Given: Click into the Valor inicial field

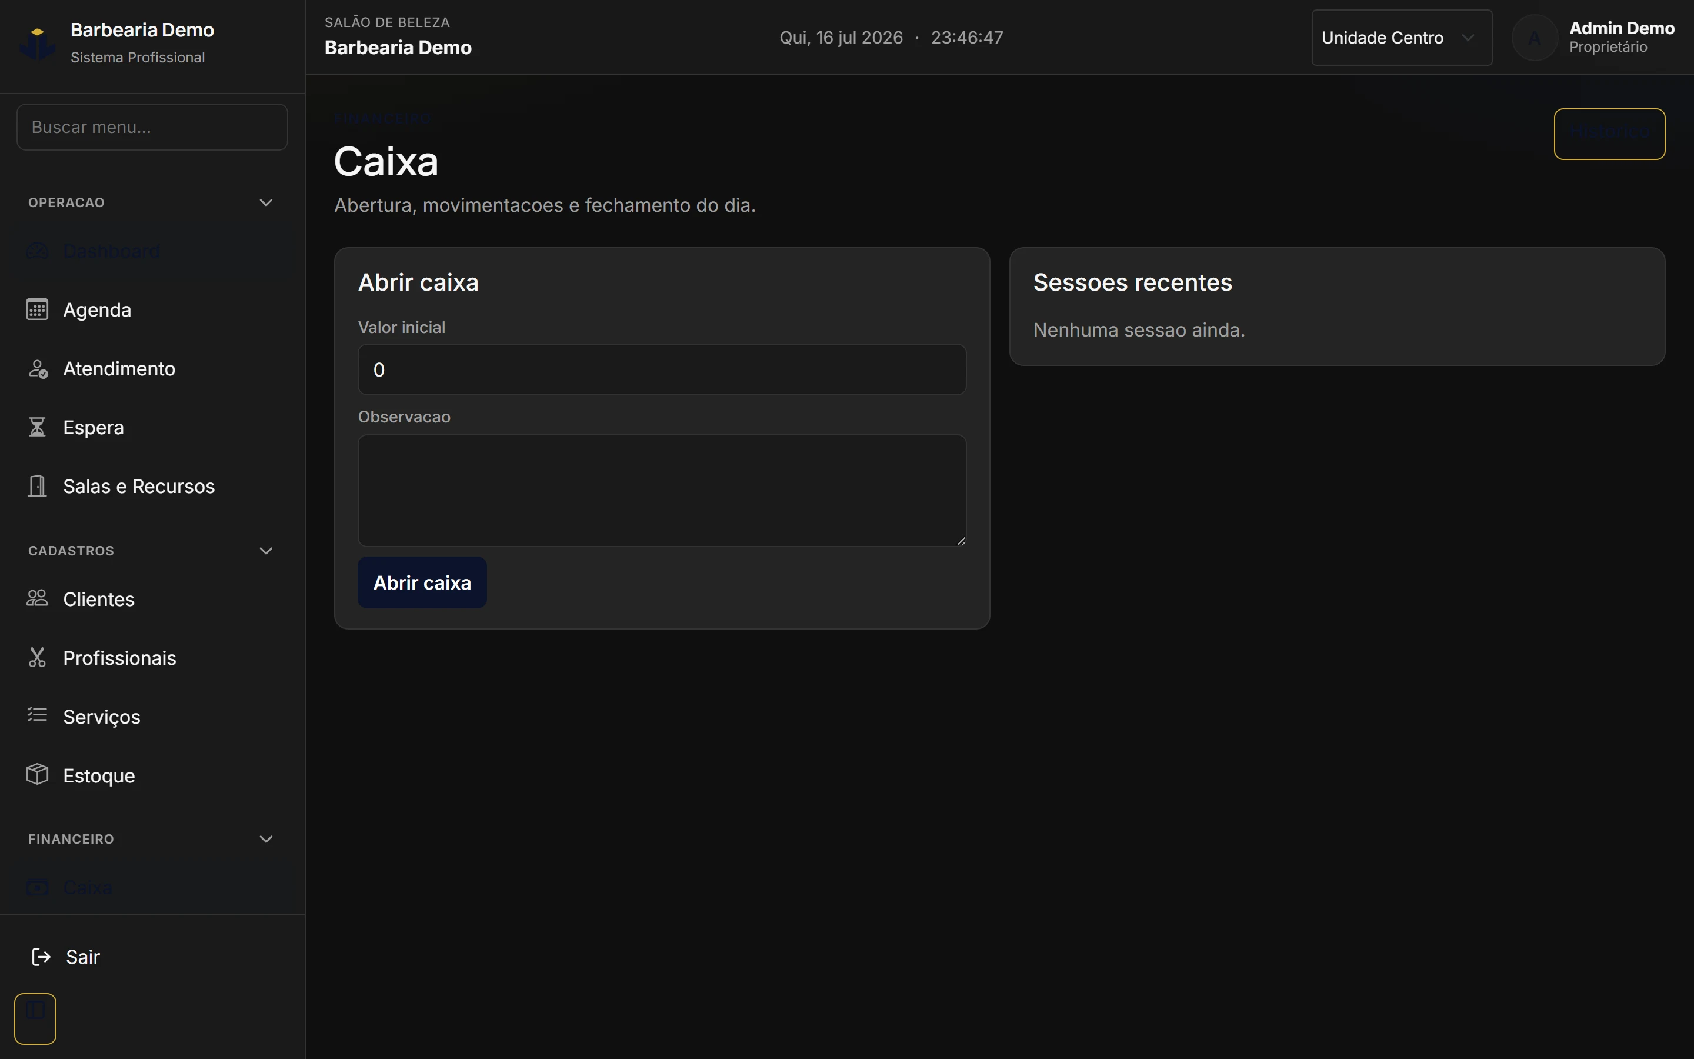Looking at the screenshot, I should tap(662, 369).
